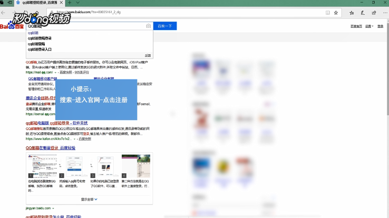This screenshot has width=389, height=218.
Task: Expand the arrow beside kafan.cn URL
Action: click(74, 139)
